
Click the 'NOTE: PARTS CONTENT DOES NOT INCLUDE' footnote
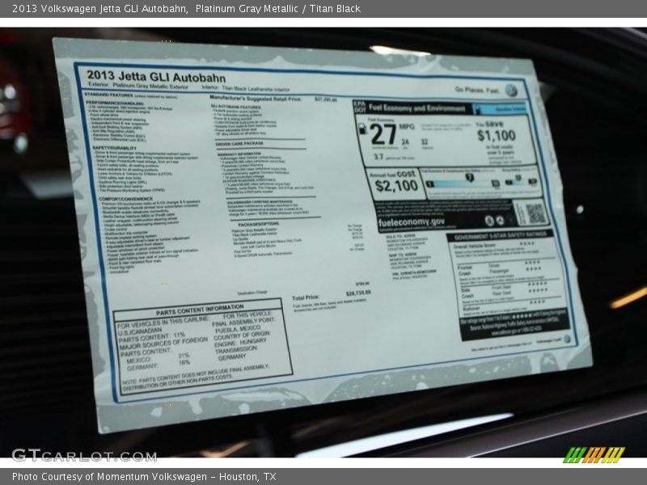[197, 377]
